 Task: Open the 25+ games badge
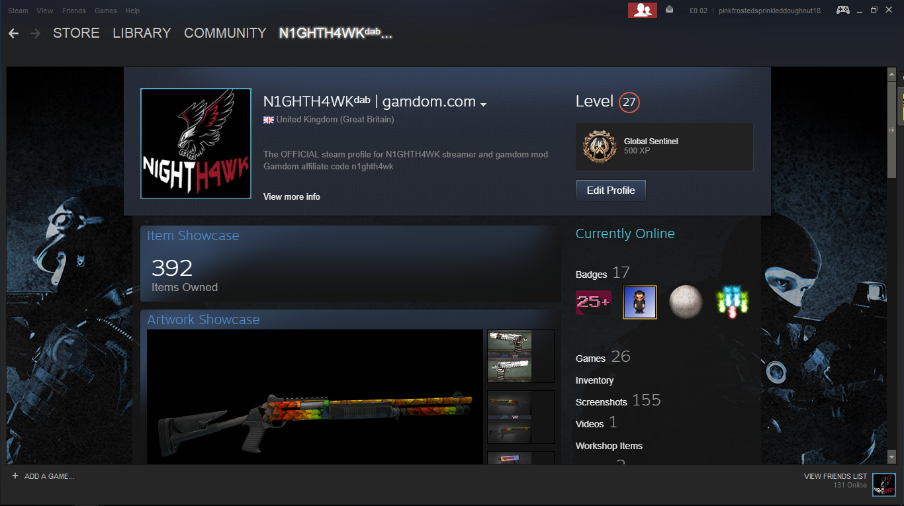pyautogui.click(x=594, y=302)
